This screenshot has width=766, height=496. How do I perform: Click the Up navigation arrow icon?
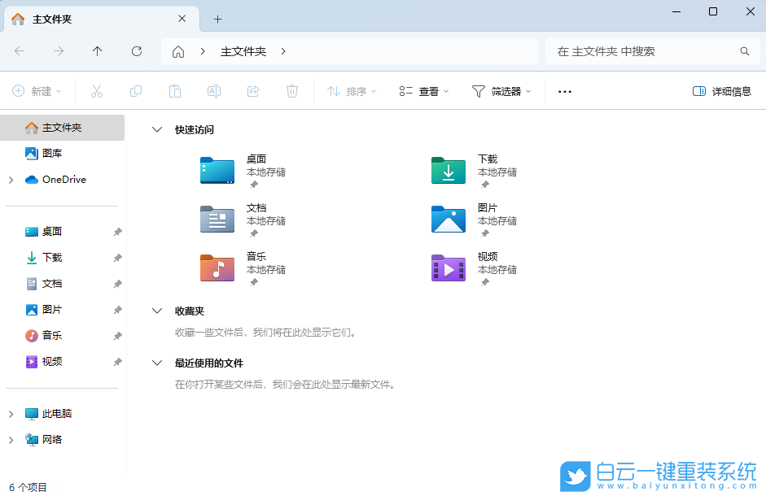97,50
